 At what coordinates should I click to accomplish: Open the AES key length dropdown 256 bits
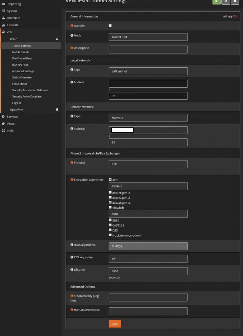click(148, 186)
